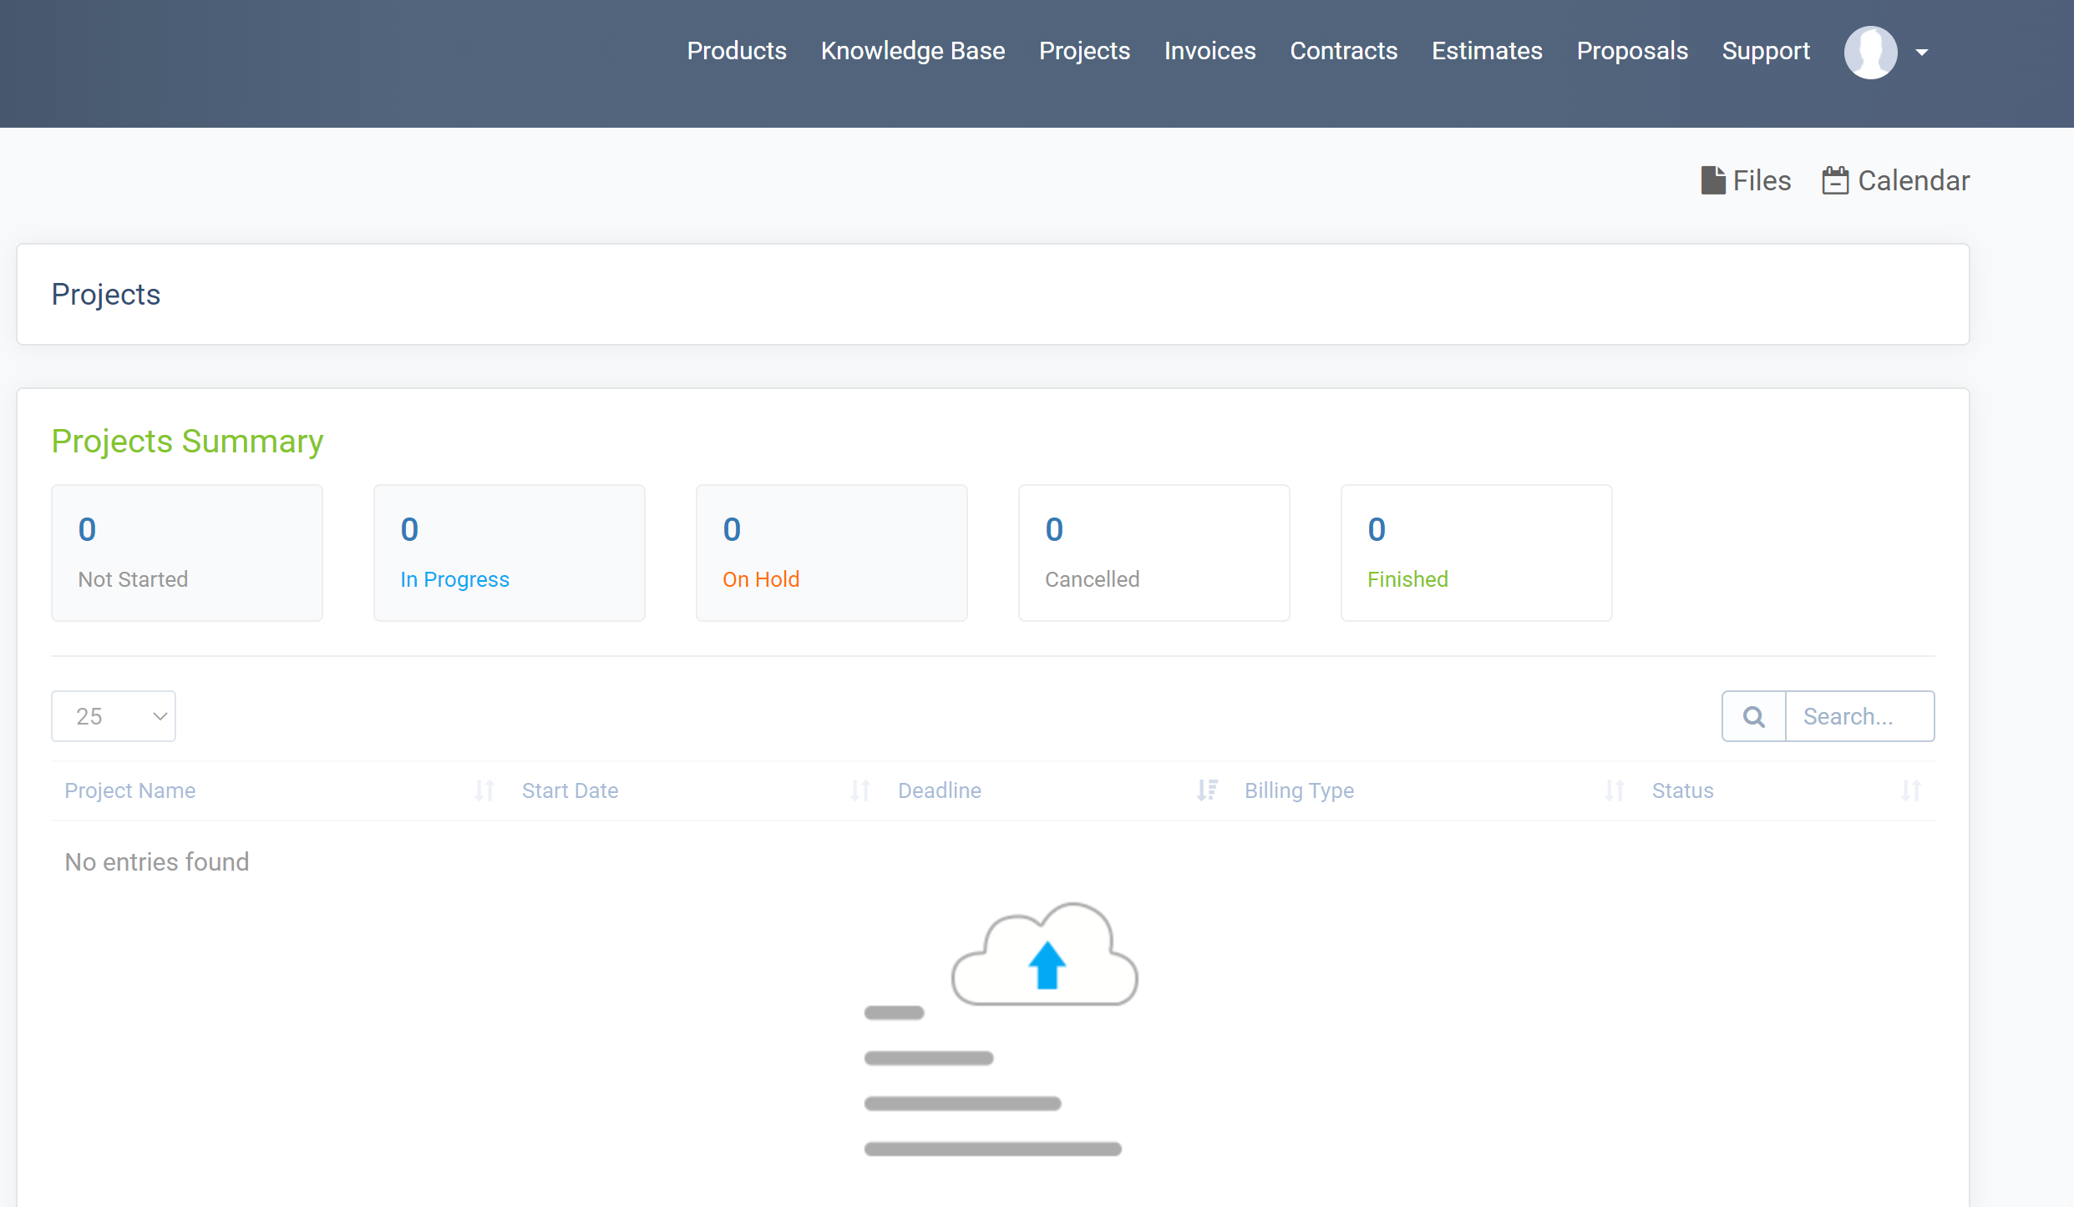Expand the profile dropdown arrow
2074x1207 pixels.
pos(1923,52)
